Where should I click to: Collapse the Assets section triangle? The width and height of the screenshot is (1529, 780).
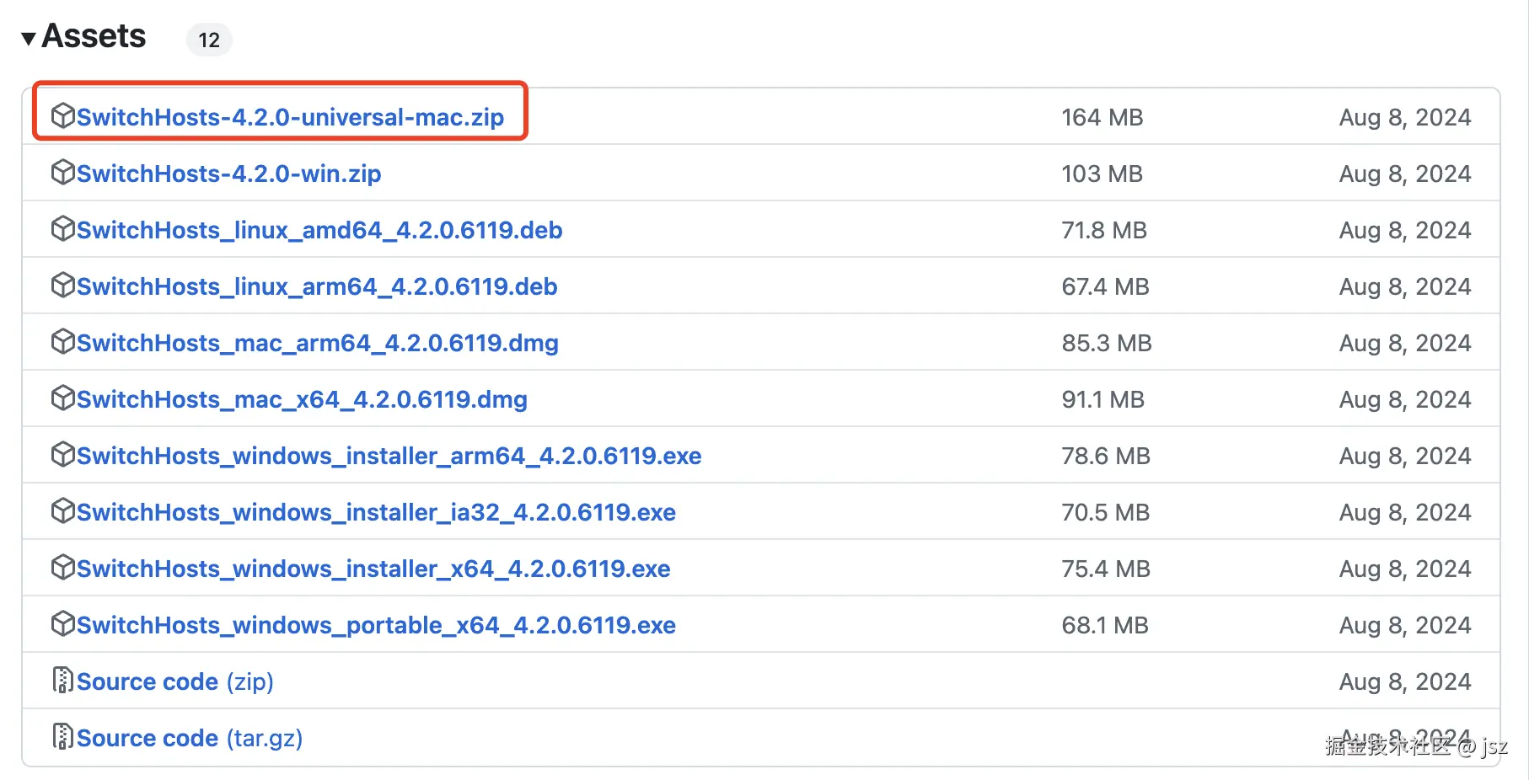click(29, 38)
